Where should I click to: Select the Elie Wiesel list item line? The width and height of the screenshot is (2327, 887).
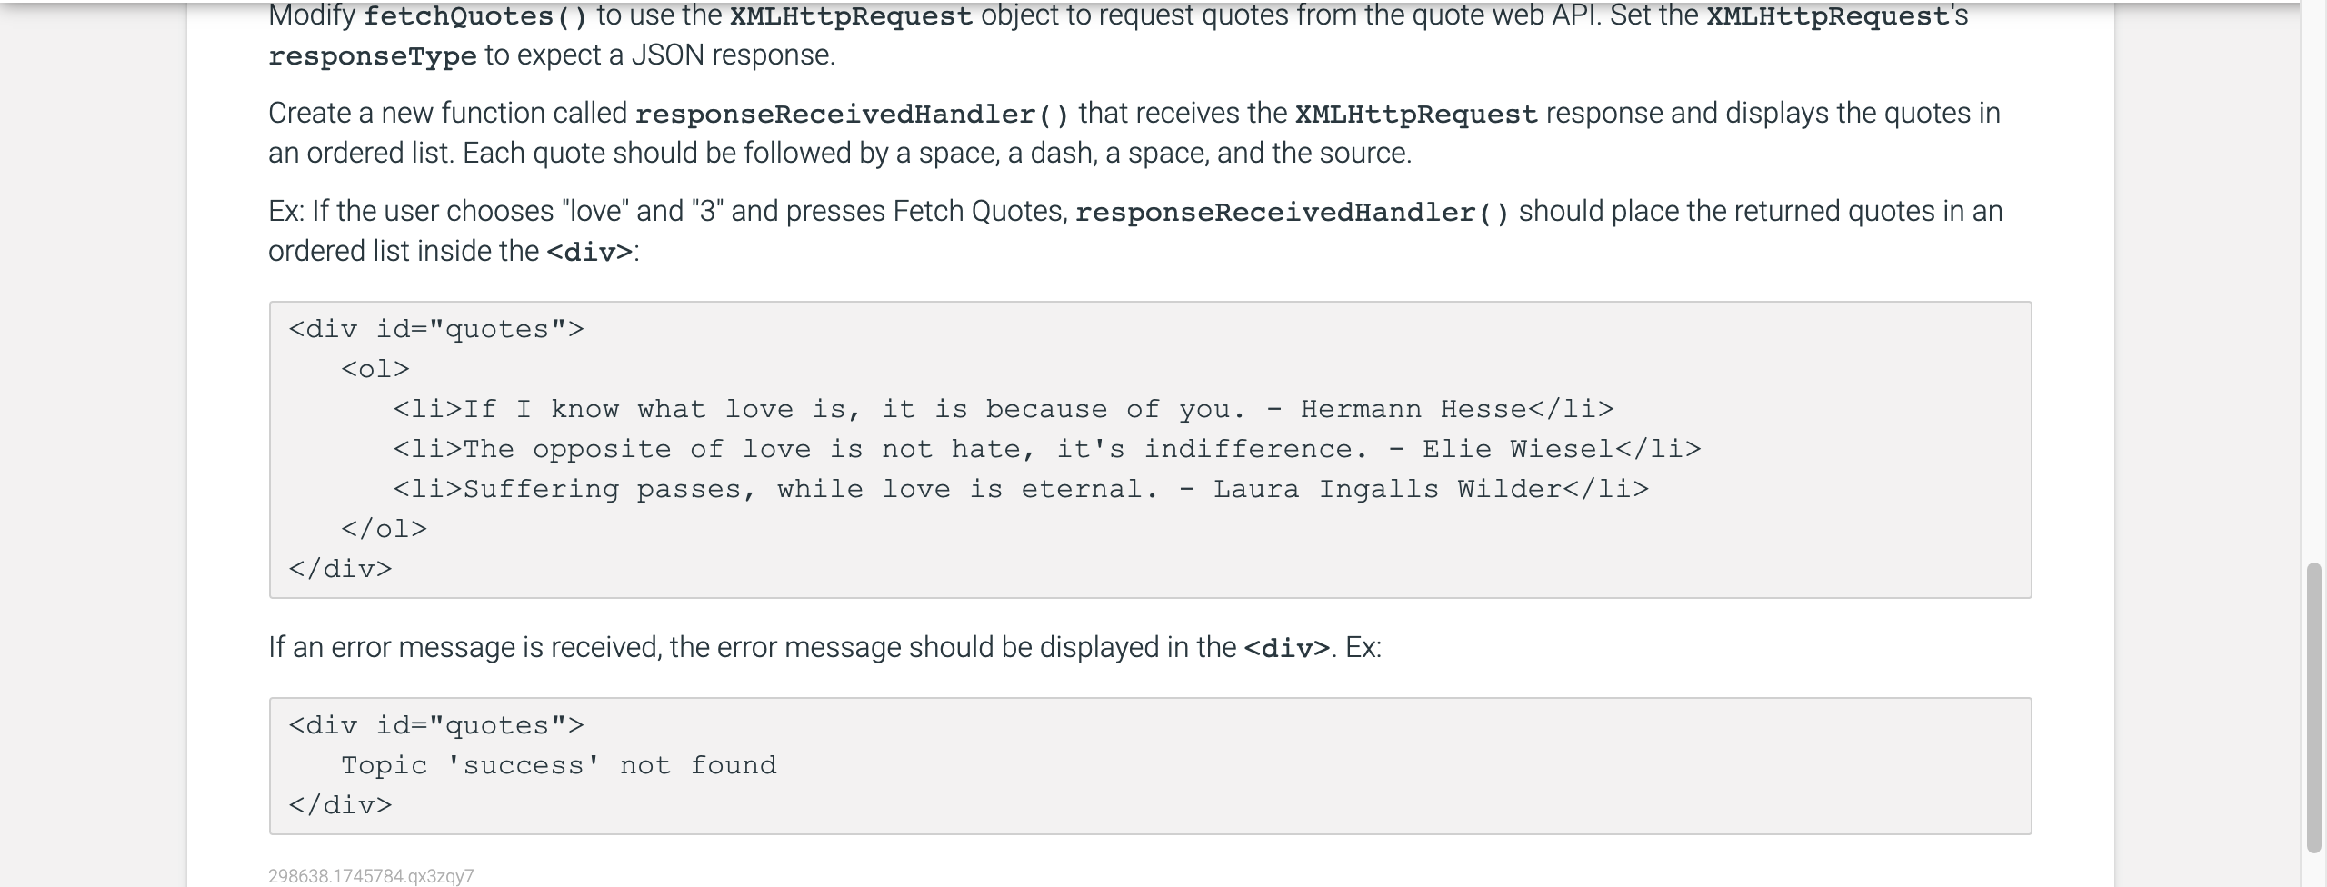1047,449
